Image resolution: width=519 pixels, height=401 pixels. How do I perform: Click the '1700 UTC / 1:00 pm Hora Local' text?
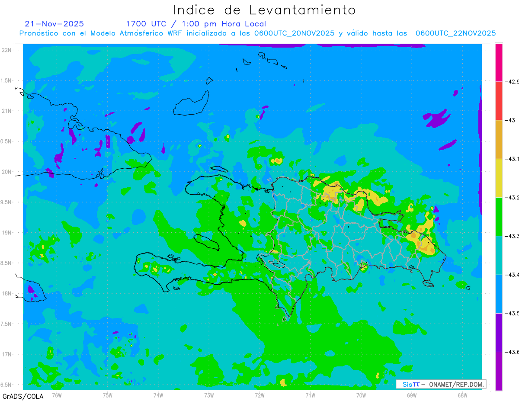point(196,24)
